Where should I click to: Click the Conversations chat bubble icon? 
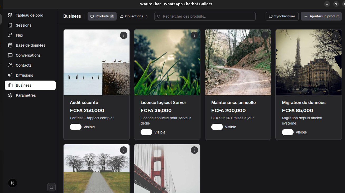10,55
